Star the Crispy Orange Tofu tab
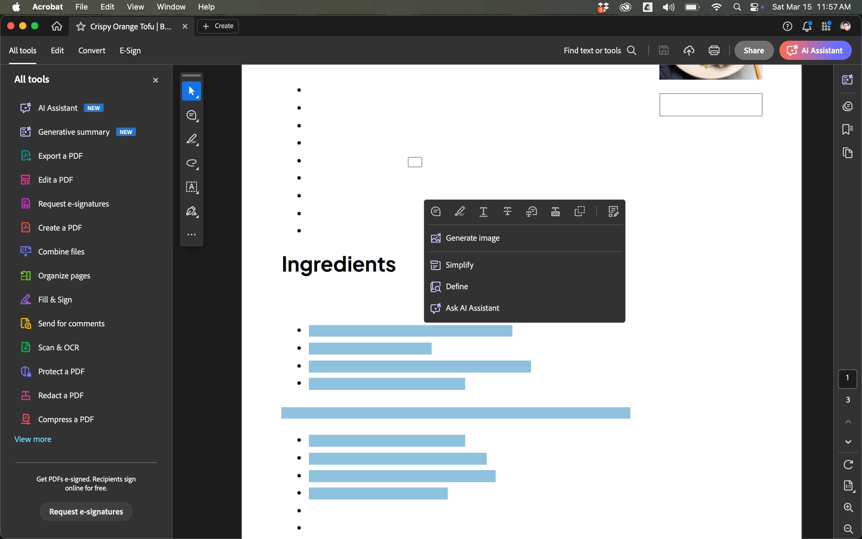The height and width of the screenshot is (539, 862). click(x=81, y=26)
